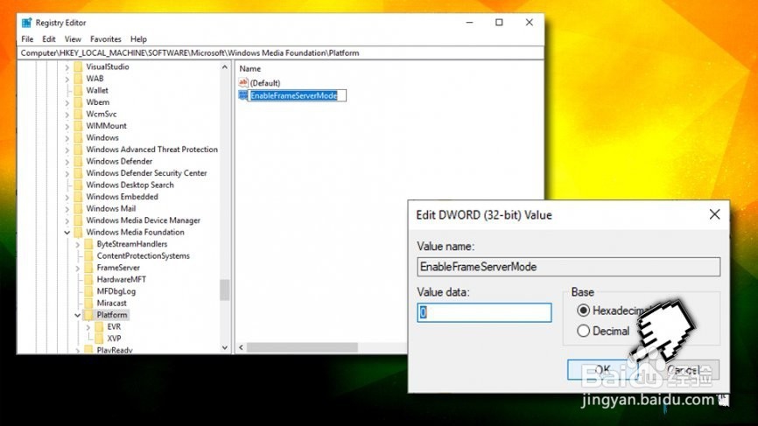The image size is (758, 426).
Task: Select the Miracast key
Action: coord(112,304)
